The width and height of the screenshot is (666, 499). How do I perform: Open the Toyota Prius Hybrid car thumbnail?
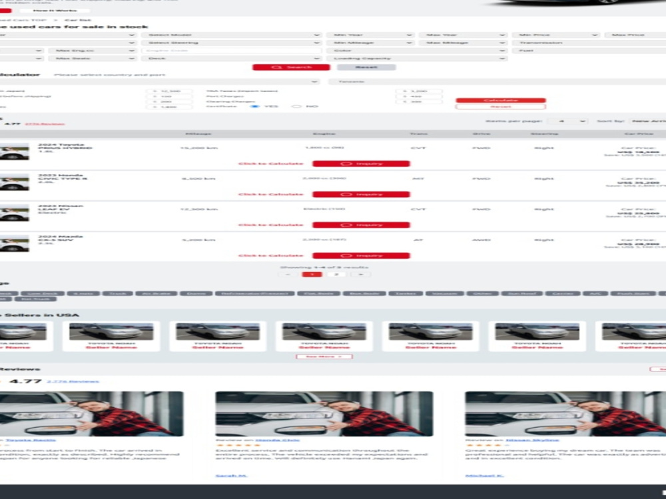point(14,152)
